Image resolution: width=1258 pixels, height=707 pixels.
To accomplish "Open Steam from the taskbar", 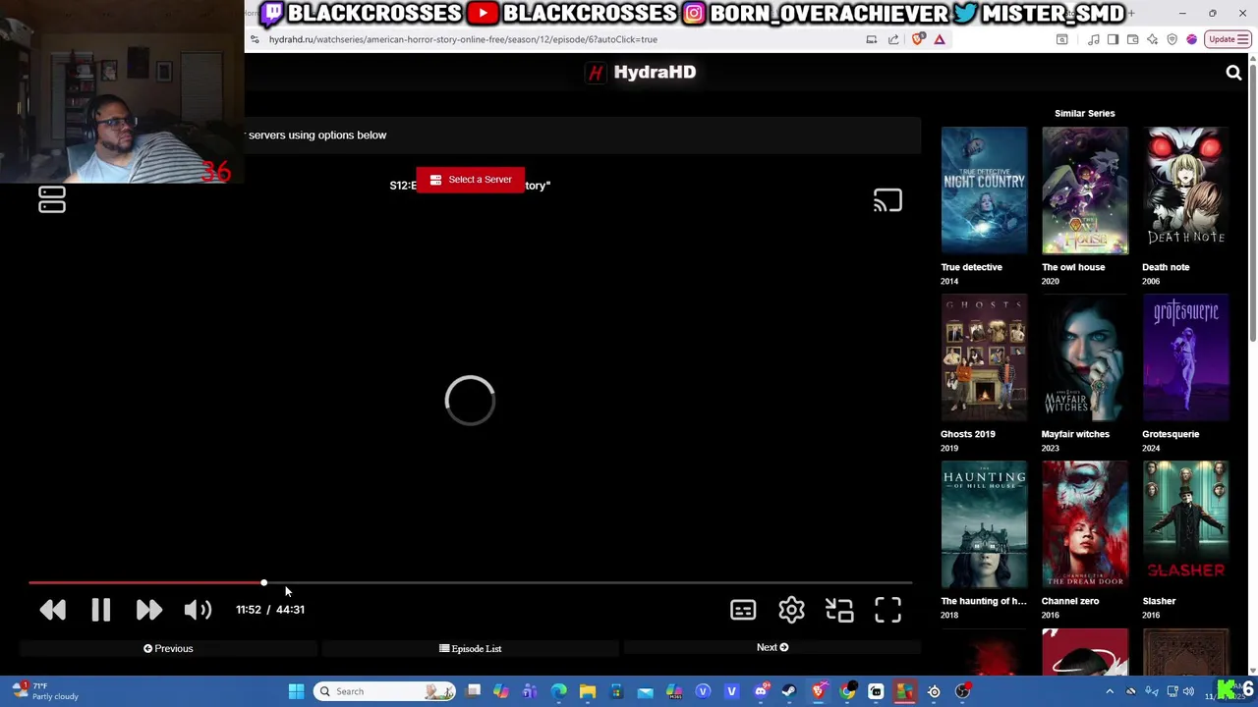I will point(789,691).
